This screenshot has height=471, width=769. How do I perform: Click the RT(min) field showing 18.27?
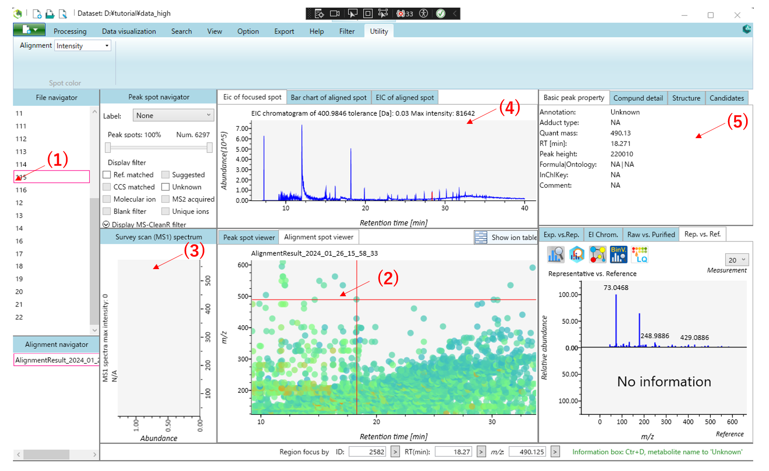[453, 451]
